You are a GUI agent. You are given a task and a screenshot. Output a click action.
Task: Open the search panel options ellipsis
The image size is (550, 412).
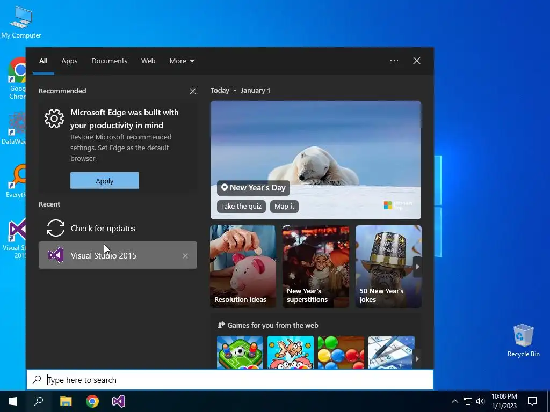394,61
